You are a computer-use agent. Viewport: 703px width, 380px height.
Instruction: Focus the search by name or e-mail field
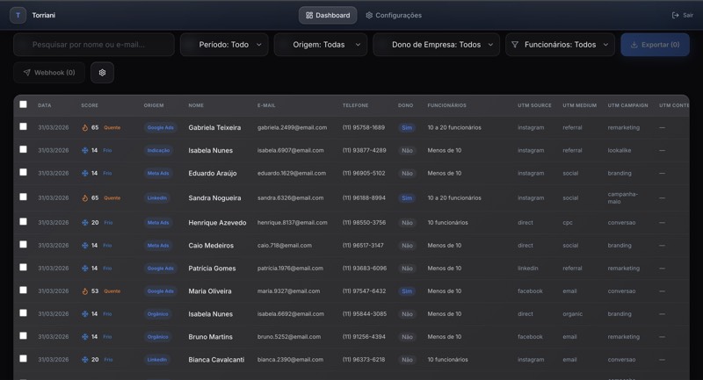click(94, 45)
